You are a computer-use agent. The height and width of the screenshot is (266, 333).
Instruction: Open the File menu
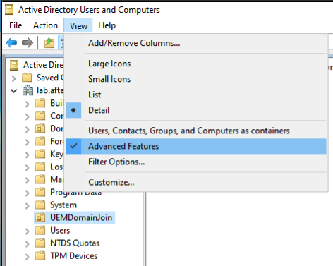pyautogui.click(x=16, y=25)
